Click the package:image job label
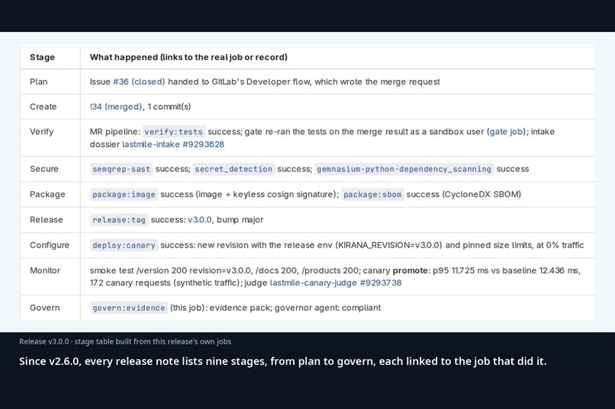This screenshot has height=409, width=615. coord(124,194)
